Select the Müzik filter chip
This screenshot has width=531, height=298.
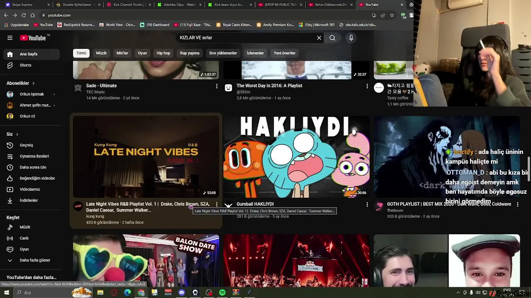click(101, 53)
